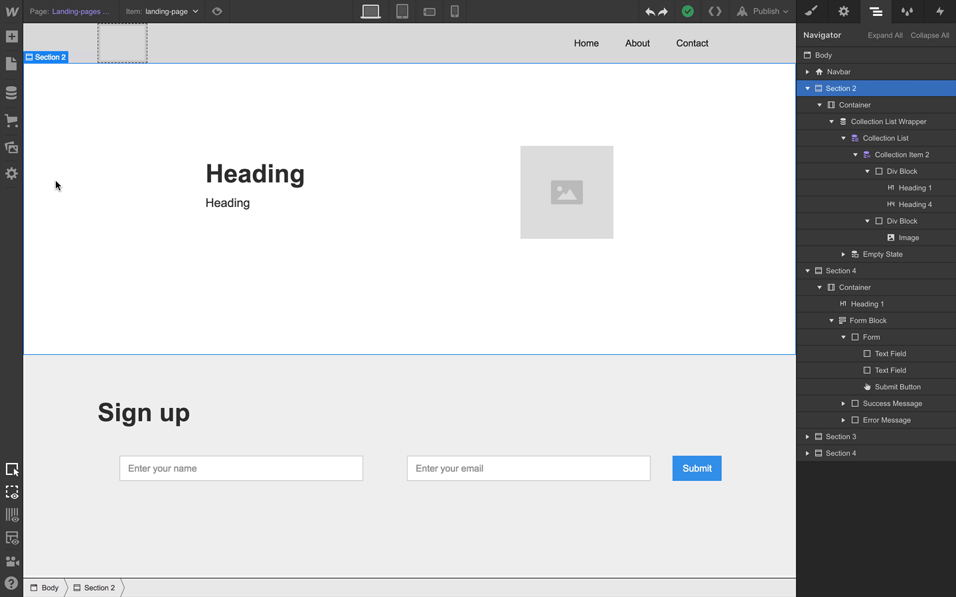
Task: Switch to Desktop breakpoint view
Action: click(370, 11)
